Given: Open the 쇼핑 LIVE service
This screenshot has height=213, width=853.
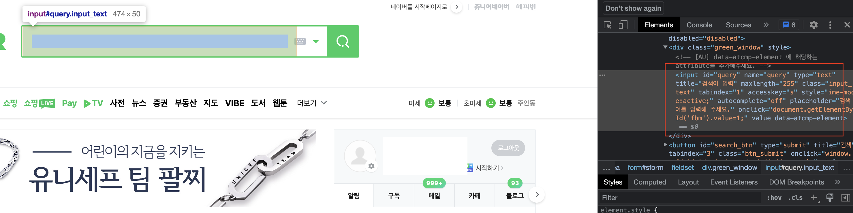Looking at the screenshot, I should (40, 103).
